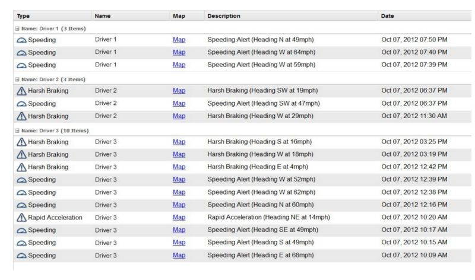Sort by the Type column header
475x280 pixels.
[24, 15]
